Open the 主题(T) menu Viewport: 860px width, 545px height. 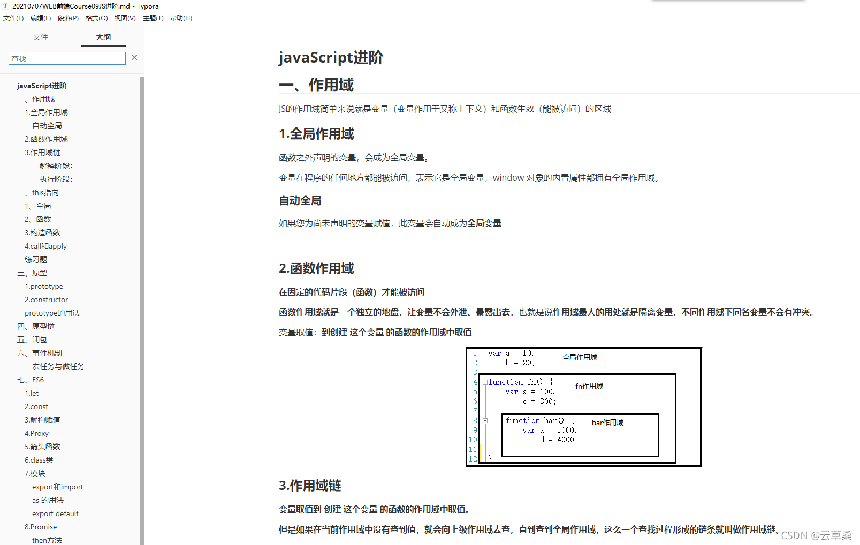153,18
